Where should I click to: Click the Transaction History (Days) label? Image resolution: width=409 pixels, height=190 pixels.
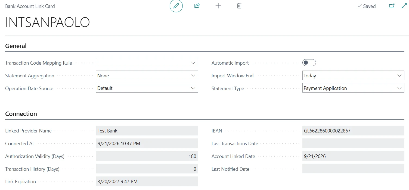coord(32,169)
